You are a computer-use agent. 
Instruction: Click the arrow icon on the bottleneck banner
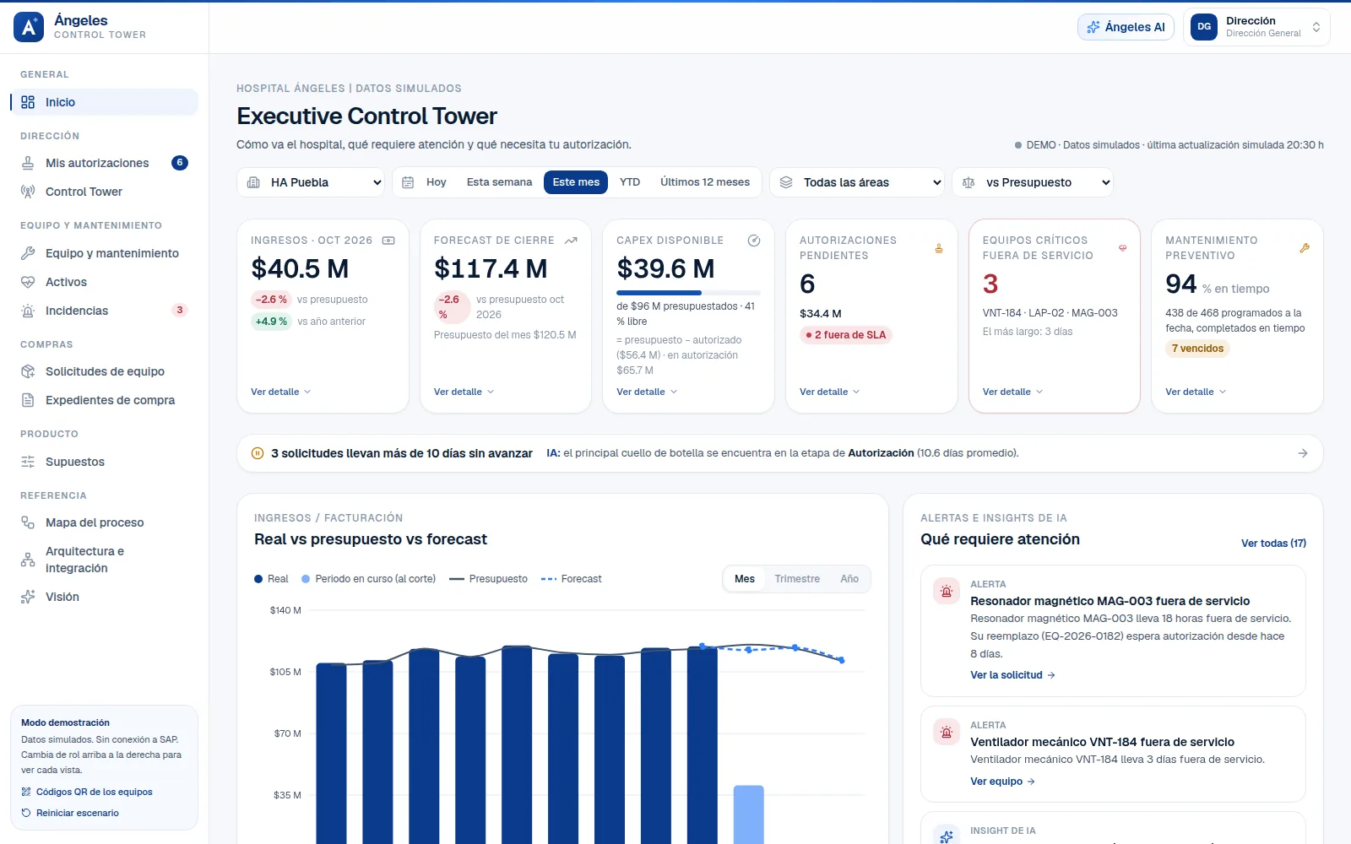(1303, 453)
